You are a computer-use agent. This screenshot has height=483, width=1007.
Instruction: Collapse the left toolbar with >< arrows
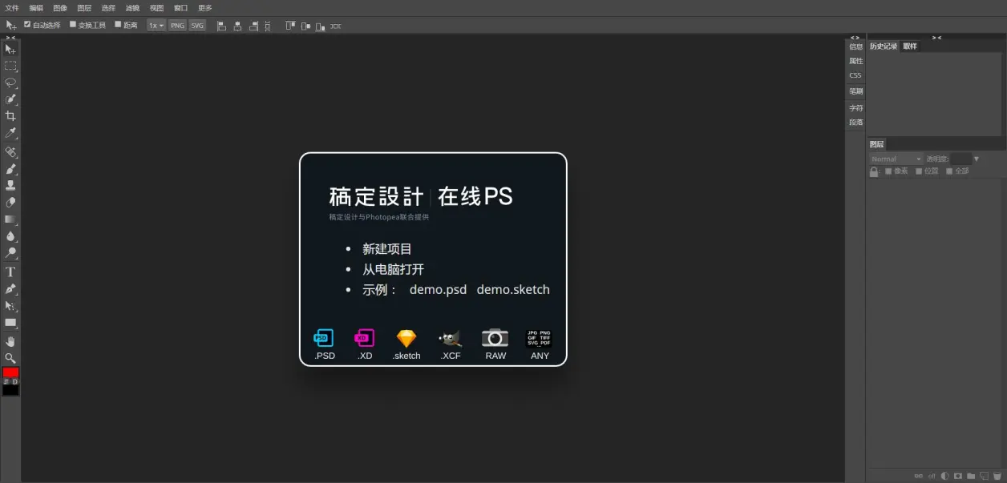tap(10, 37)
